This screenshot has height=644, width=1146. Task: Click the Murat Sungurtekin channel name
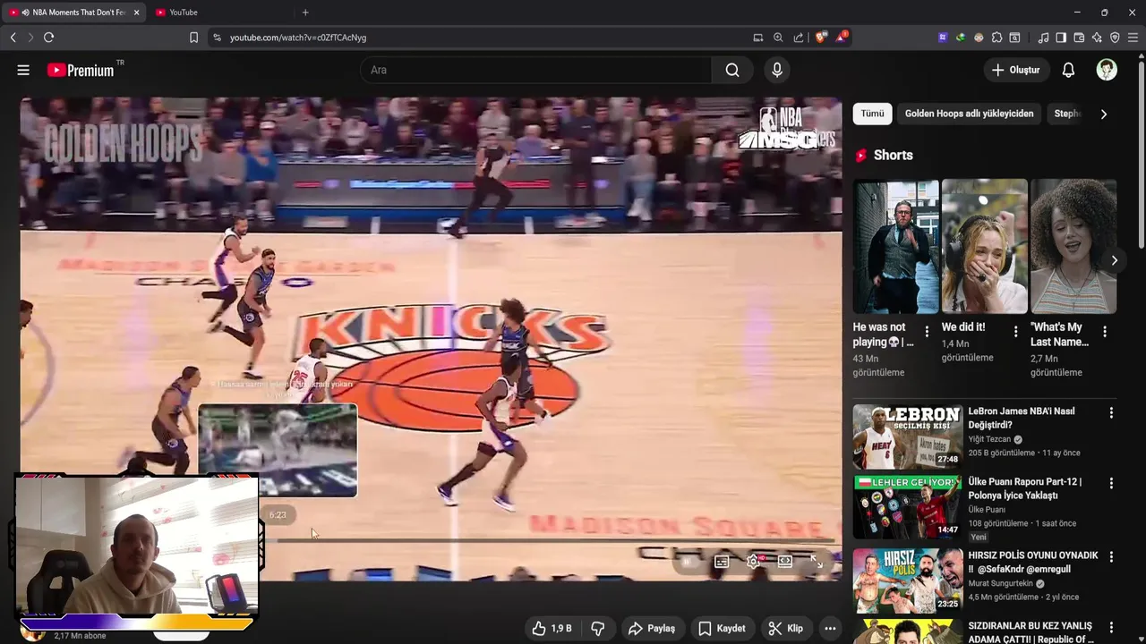[x=1000, y=583]
